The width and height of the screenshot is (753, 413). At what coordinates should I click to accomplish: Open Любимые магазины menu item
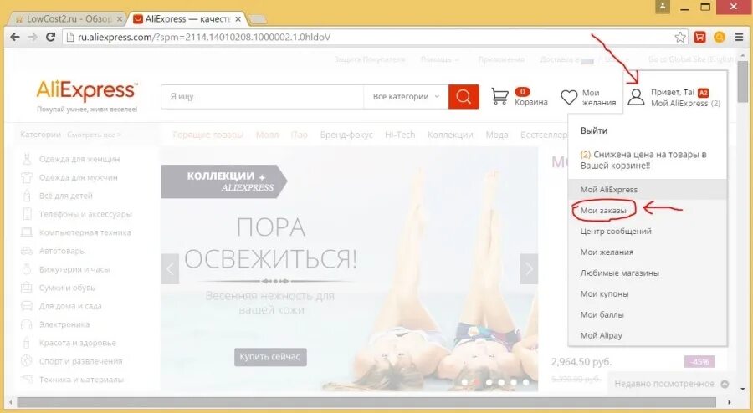click(619, 273)
